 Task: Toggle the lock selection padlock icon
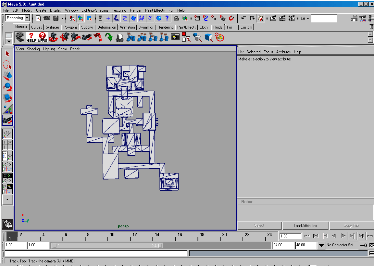(176, 18)
